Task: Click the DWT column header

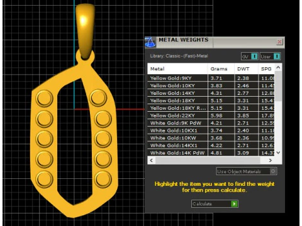Action: (x=247, y=69)
